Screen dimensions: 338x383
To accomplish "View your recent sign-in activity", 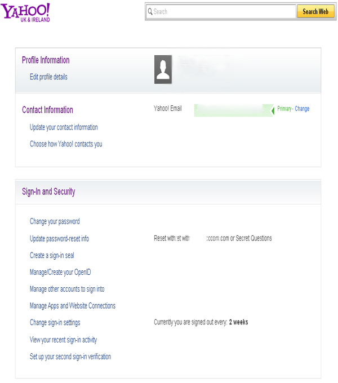I will [63, 340].
